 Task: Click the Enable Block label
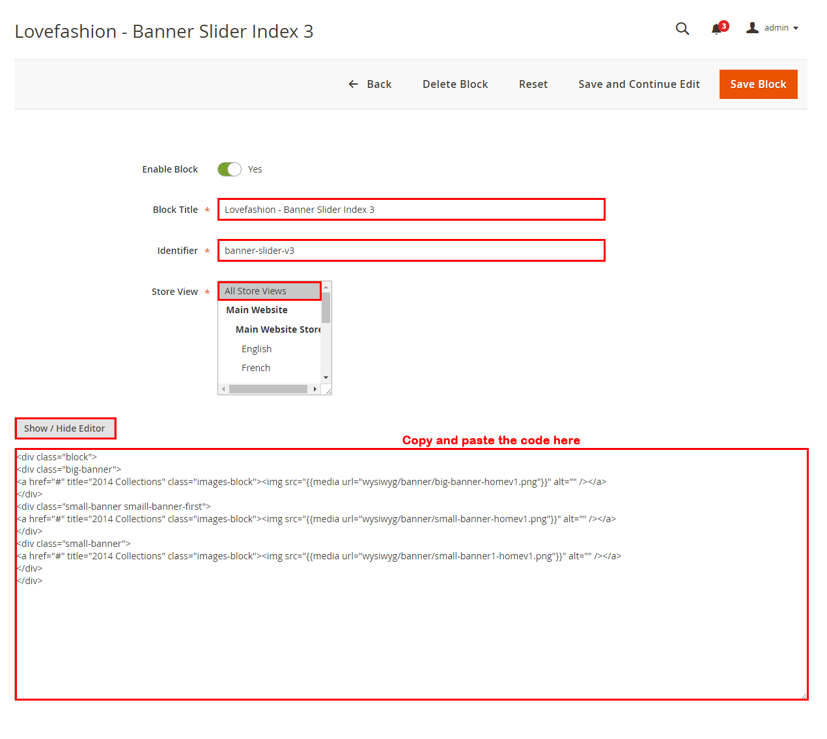(170, 169)
